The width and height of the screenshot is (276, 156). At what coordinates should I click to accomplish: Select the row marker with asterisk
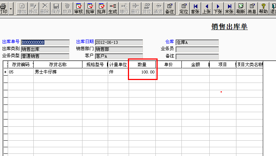point(5,72)
